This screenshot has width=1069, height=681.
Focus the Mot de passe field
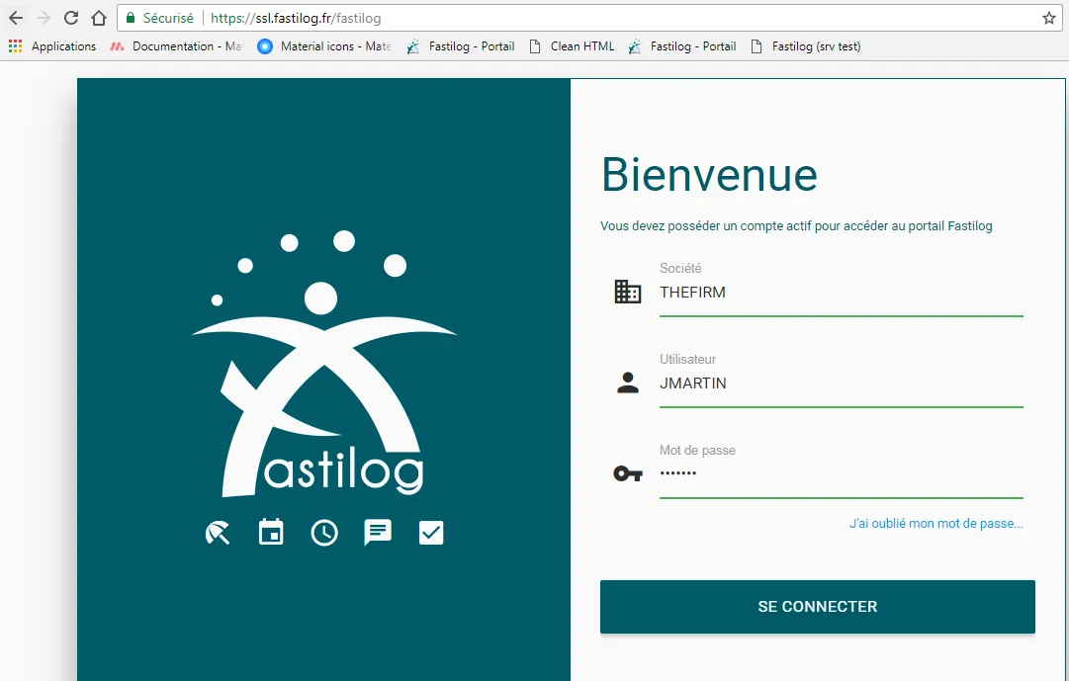coord(841,473)
